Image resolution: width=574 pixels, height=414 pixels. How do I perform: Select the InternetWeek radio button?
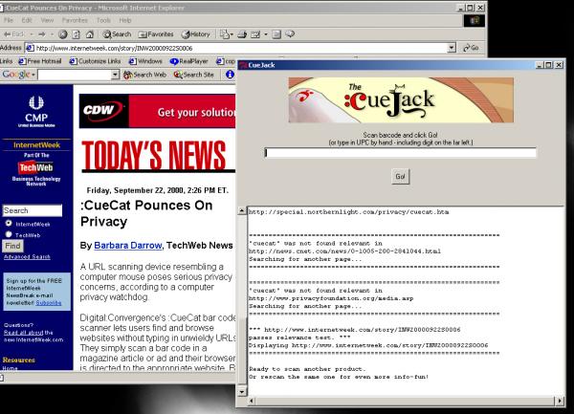pos(9,224)
